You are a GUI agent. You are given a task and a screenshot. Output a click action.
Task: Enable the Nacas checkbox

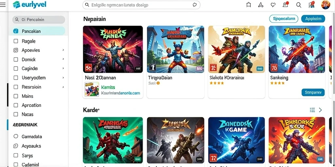point(16,114)
